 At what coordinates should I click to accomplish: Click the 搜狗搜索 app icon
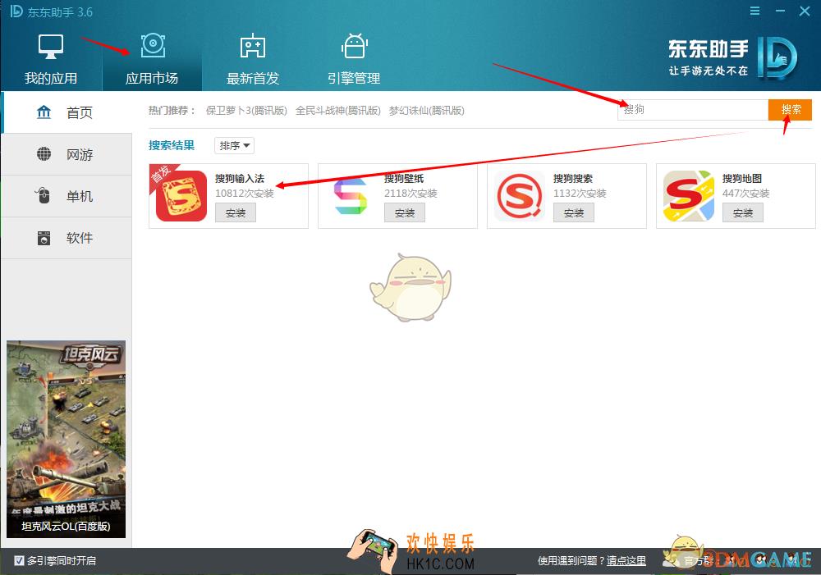(520, 196)
